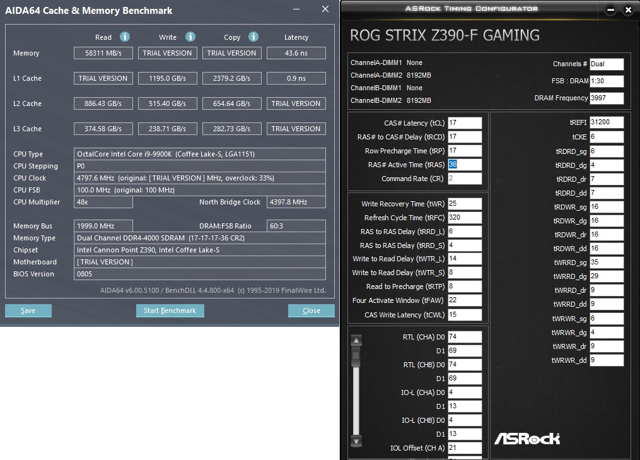
Task: Click the RTL (CHA) D0 field
Action: coord(465,337)
